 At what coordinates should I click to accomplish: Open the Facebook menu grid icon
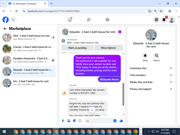click(156, 20)
